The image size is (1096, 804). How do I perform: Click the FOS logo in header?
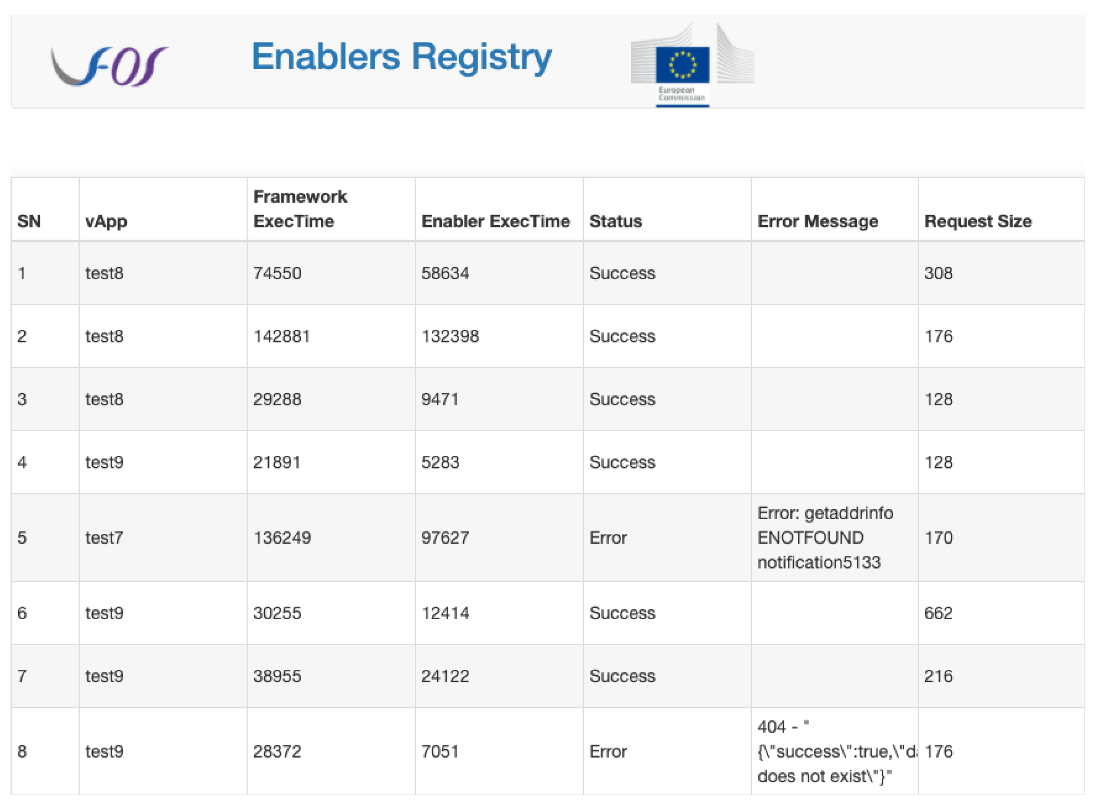pos(110,66)
